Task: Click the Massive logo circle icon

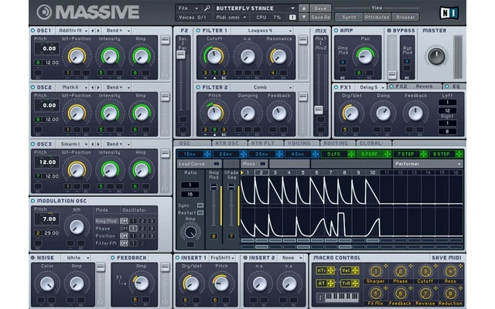Action: click(x=44, y=12)
